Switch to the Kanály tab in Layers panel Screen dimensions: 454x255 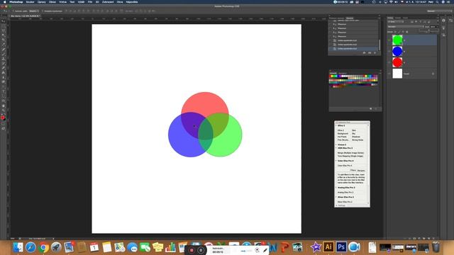click(x=398, y=18)
